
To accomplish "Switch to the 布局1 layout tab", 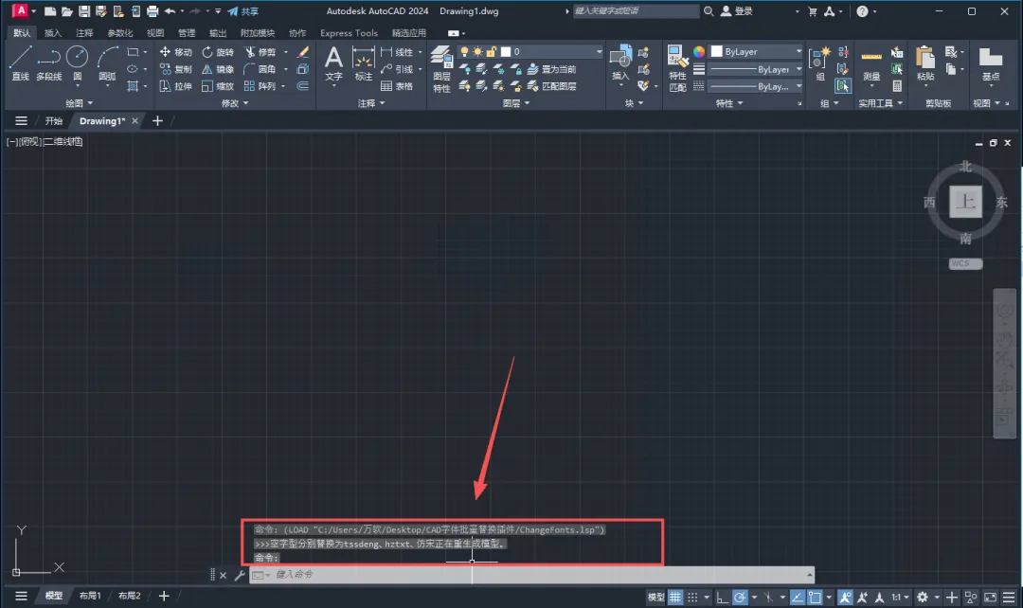I will [90, 596].
